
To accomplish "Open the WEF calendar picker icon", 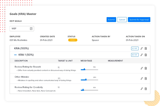I will tap(31, 29).
